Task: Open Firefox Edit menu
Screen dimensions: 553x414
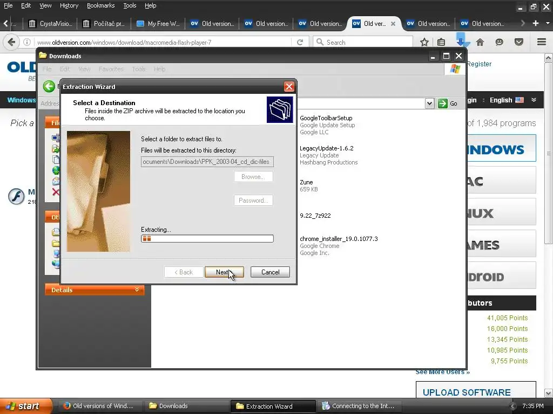Action: tap(26, 5)
